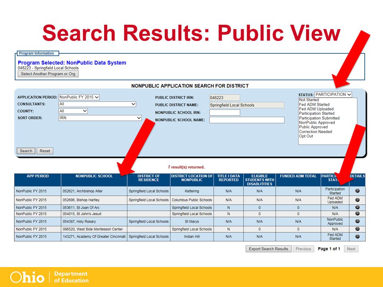Click '054015, St John's Jesuit' cell

(x=94, y=214)
